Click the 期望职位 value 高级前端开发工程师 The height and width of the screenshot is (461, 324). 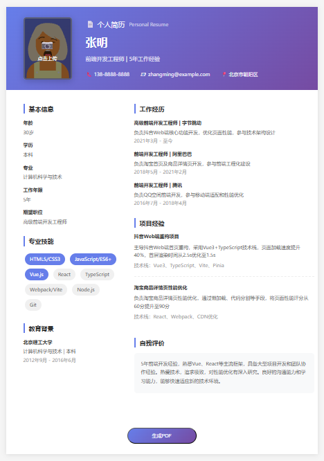click(x=45, y=222)
